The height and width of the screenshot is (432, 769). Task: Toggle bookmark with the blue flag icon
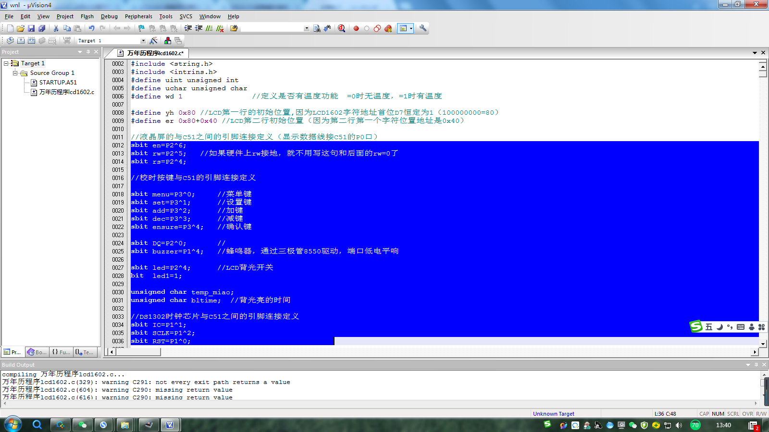141,28
